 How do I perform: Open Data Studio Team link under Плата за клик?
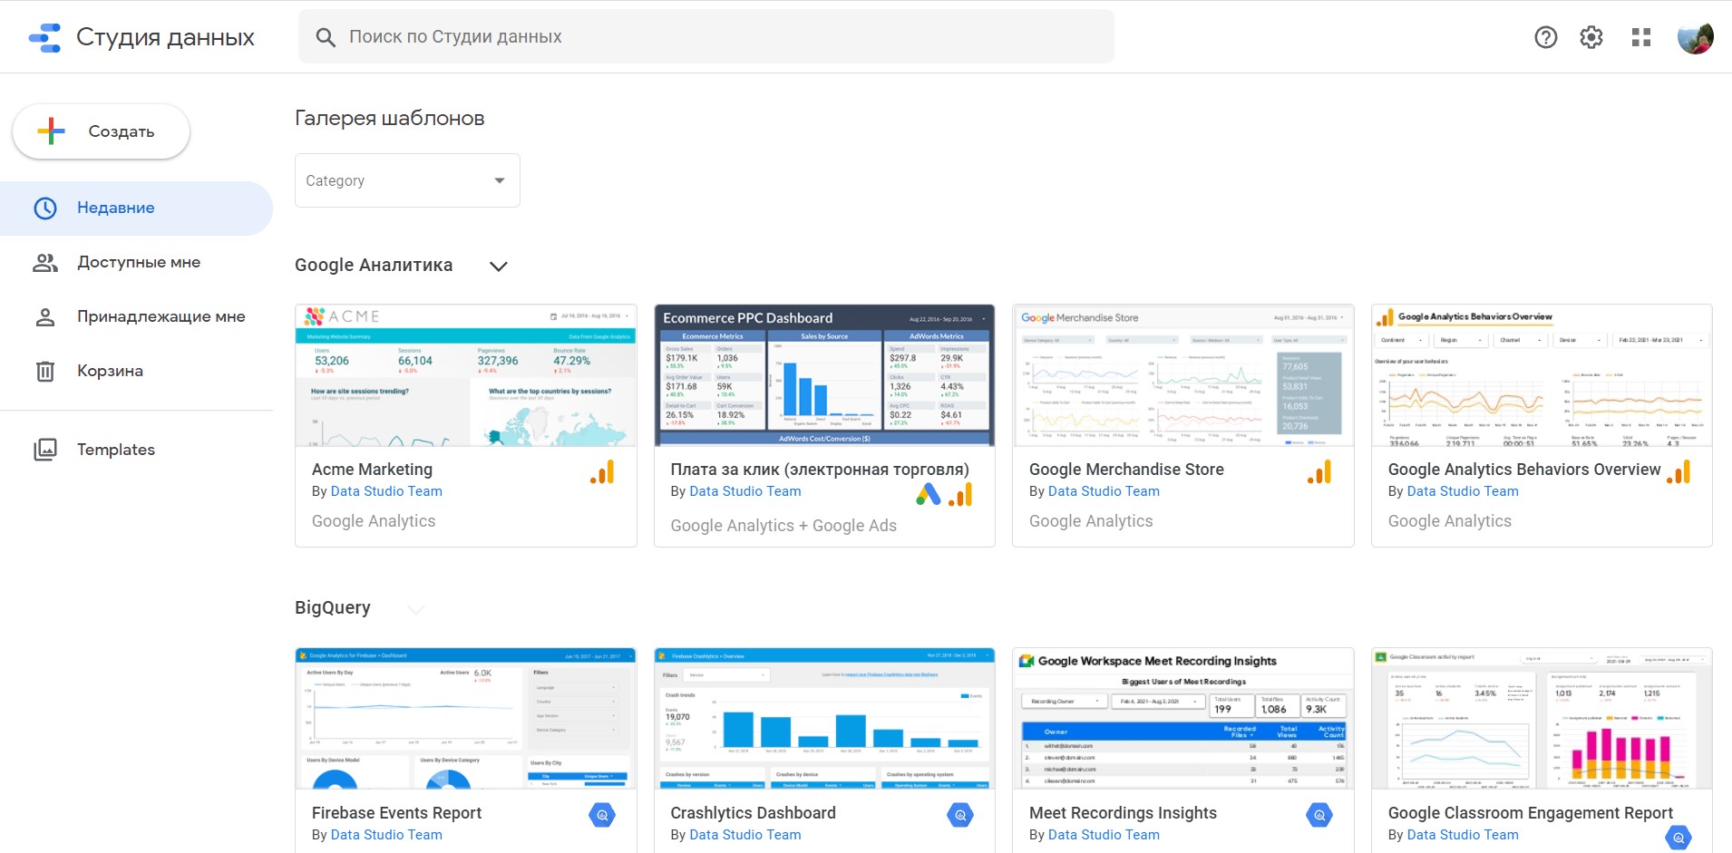745,491
